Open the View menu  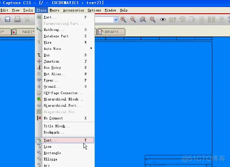click(x=15, y=10)
